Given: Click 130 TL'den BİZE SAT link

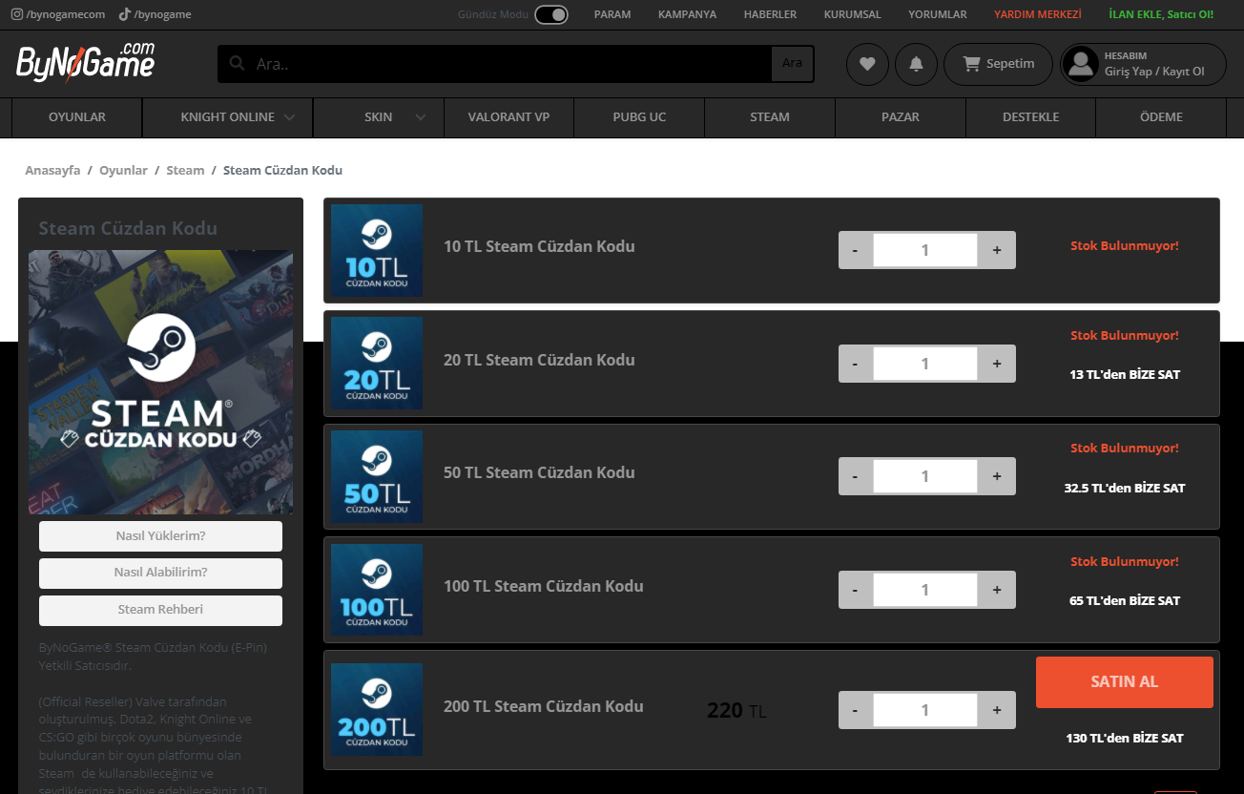Looking at the screenshot, I should (1125, 739).
